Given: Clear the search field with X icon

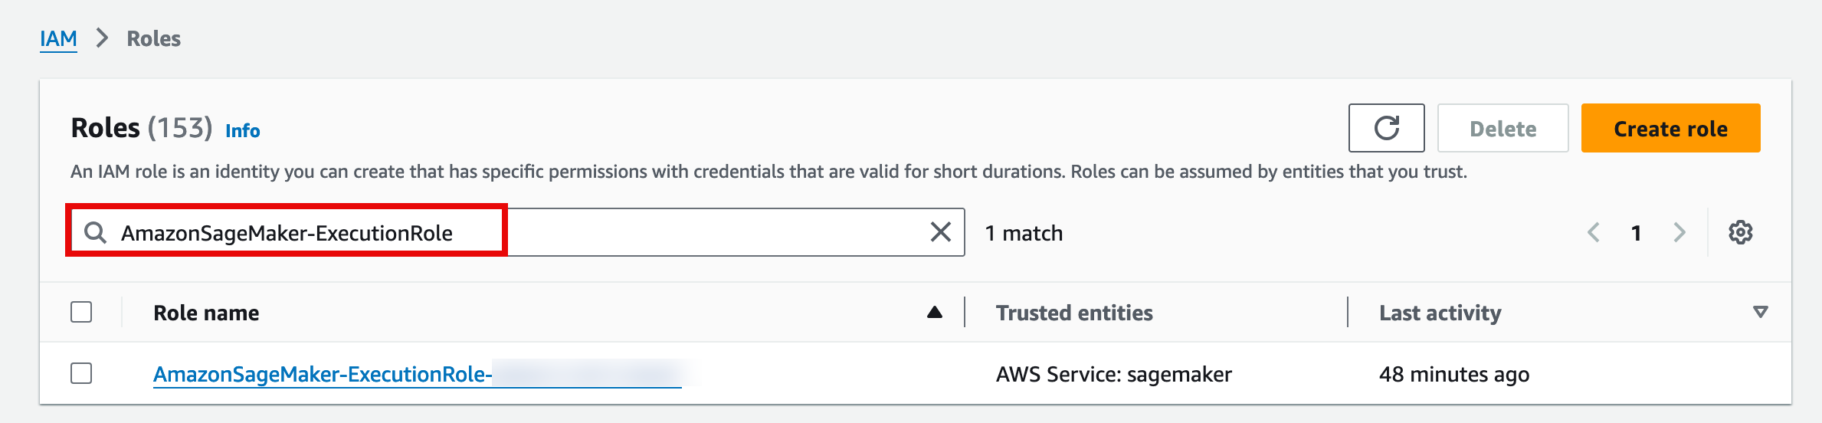Looking at the screenshot, I should coord(940,232).
